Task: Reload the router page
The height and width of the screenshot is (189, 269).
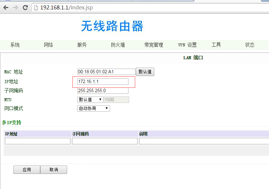Action: pyautogui.click(x=25, y=7)
